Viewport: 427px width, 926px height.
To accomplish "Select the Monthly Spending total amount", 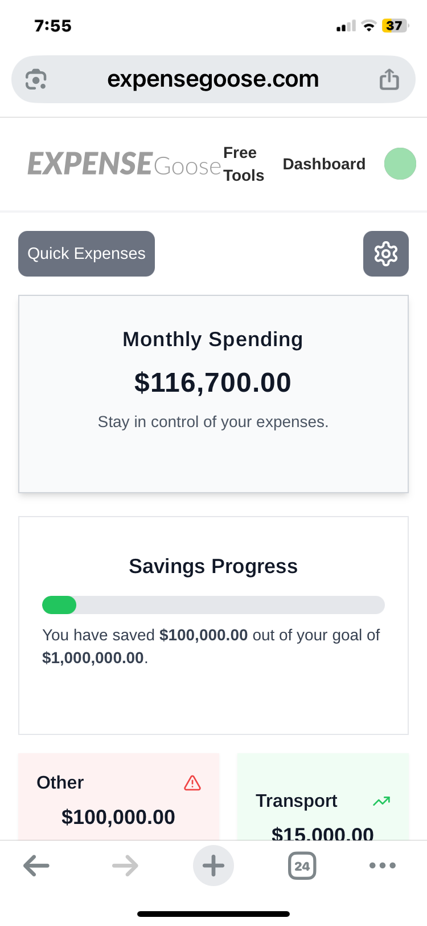I will point(212,382).
